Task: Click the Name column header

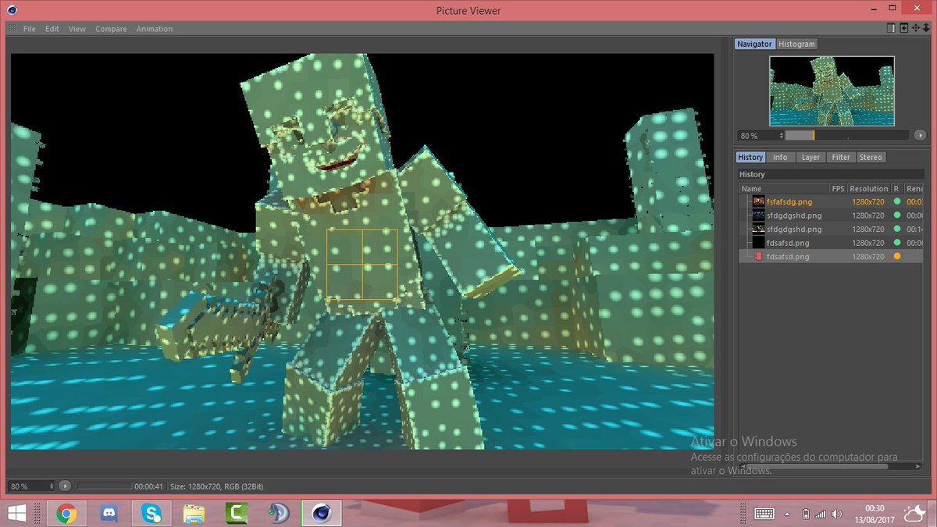Action: 784,188
